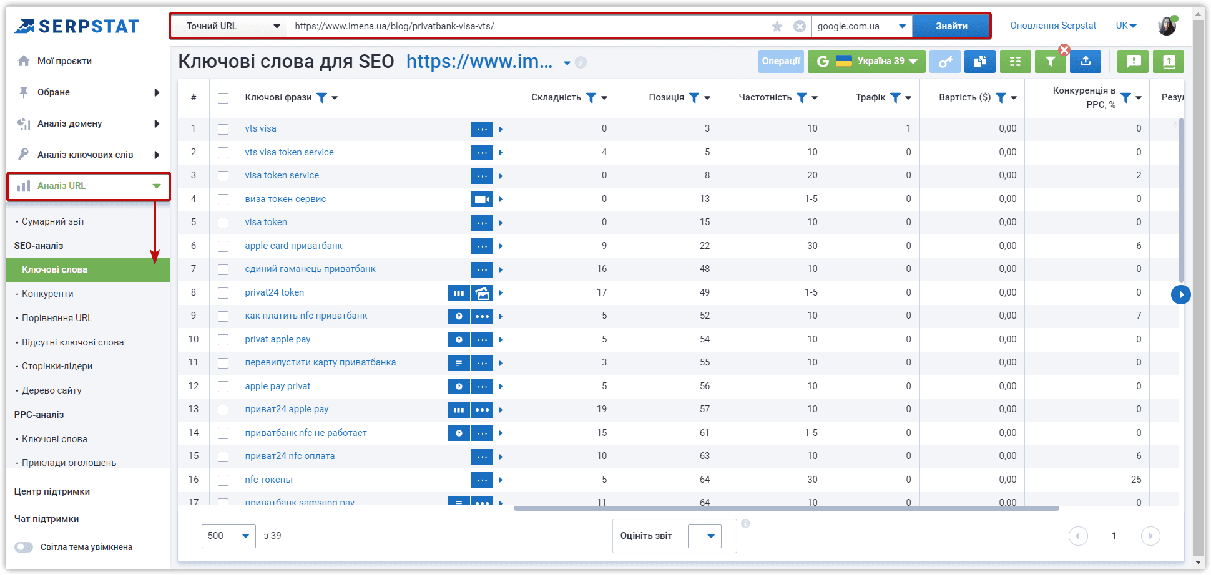The width and height of the screenshot is (1211, 575).
Task: Click the green columns list toolbar icon
Action: pos(1016,61)
